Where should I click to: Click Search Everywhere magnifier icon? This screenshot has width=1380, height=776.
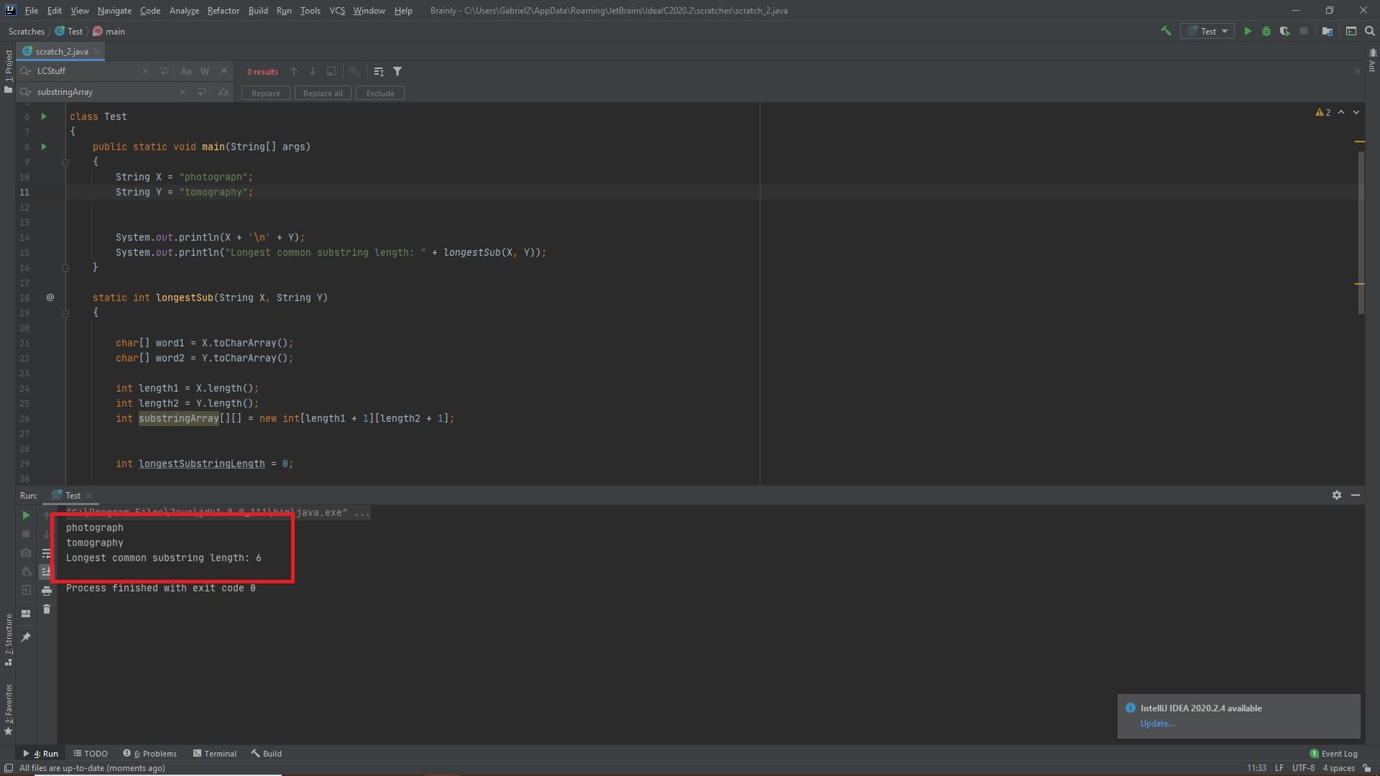pyautogui.click(x=1369, y=31)
